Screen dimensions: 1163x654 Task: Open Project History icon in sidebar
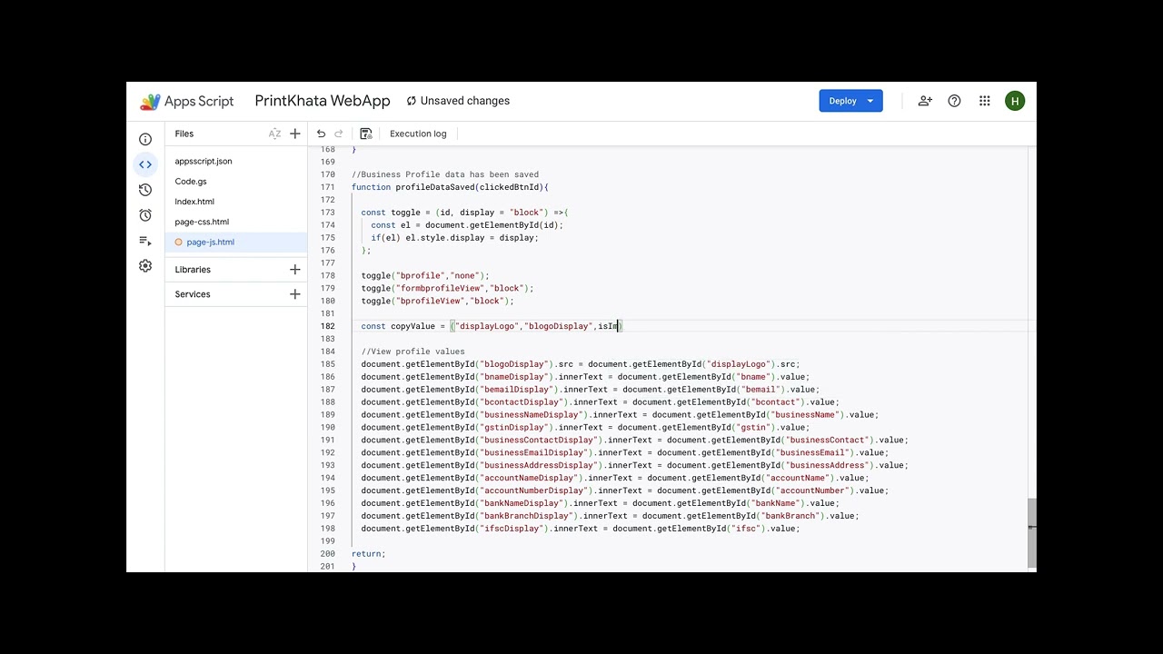coord(145,190)
